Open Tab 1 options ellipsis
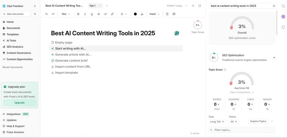 click(100, 6)
